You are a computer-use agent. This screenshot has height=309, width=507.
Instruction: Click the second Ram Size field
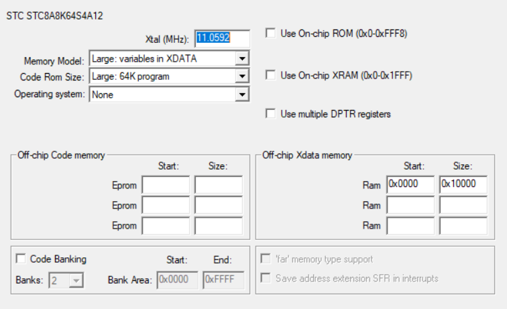click(463, 205)
